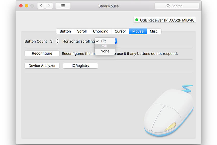Go back with the left chevron button

(41, 6)
